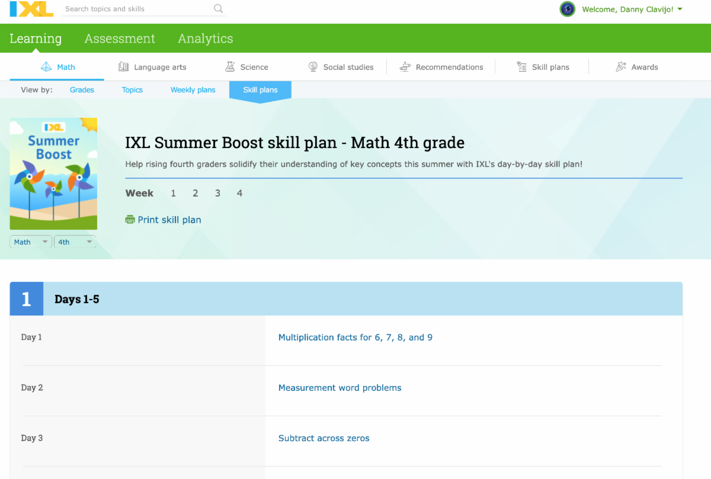
Task: Click the search magnifier icon
Action: tap(218, 8)
